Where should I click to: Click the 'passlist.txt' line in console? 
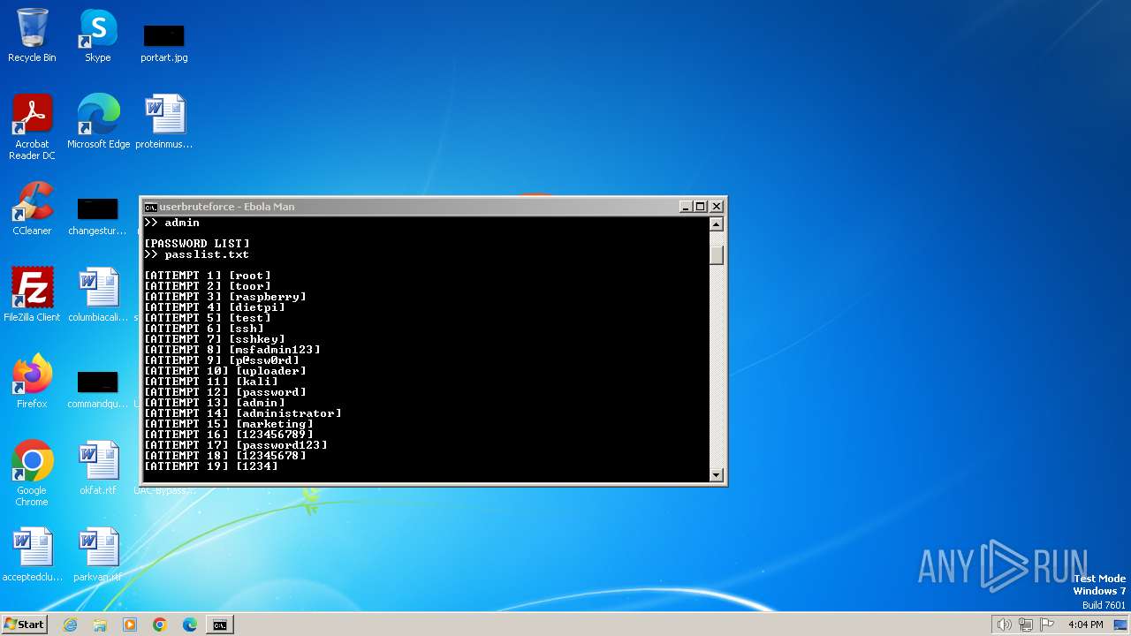[x=196, y=254]
